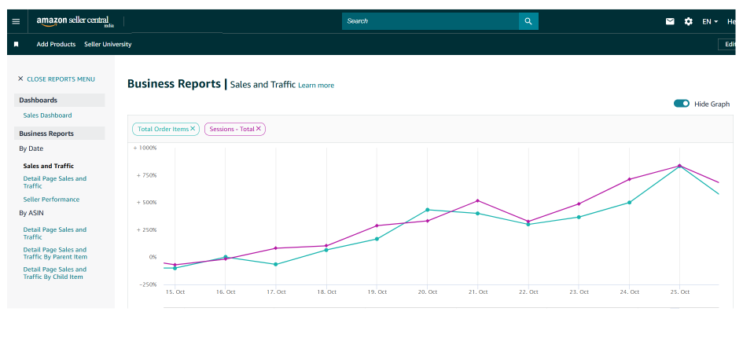Click the bookmark icon in the toolbar
This screenshot has width=743, height=341.
[x=16, y=44]
